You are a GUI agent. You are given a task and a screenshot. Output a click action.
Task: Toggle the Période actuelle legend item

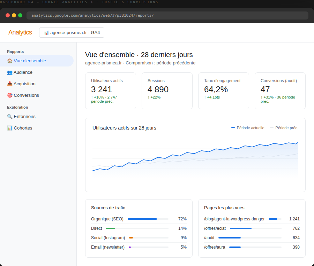click(x=248, y=128)
